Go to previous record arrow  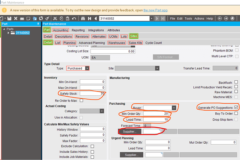click(96, 18)
